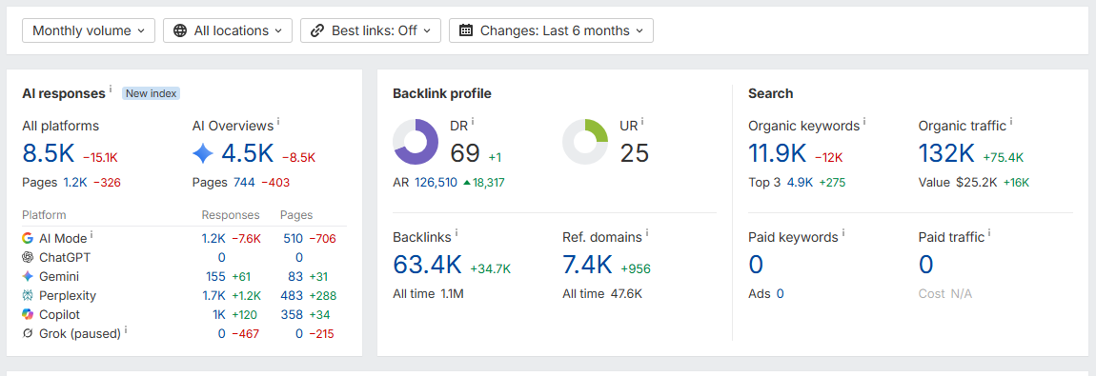Open the Organic keywords 11.9K value
The width and height of the screenshot is (1096, 376).
[778, 153]
